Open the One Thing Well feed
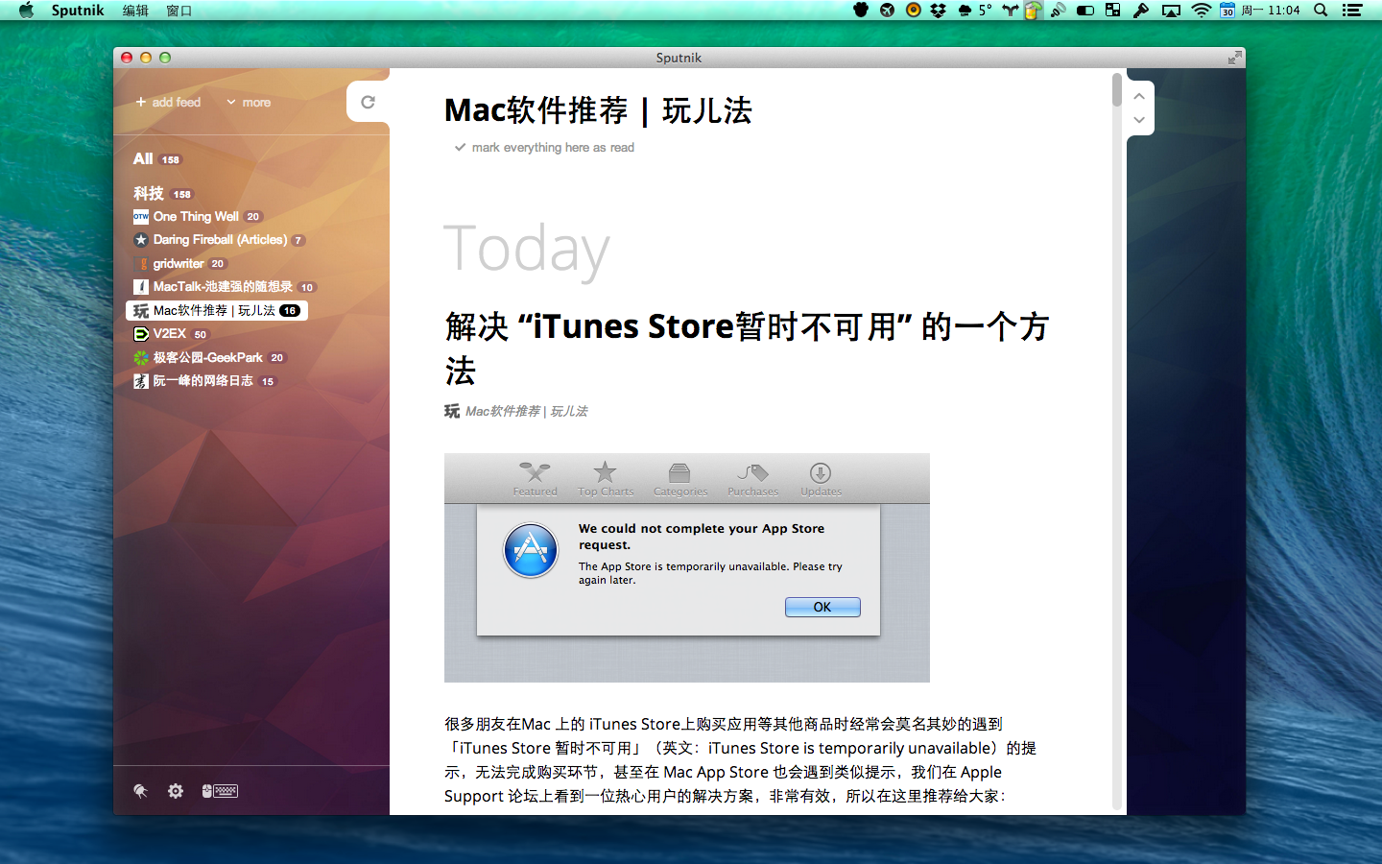The width and height of the screenshot is (1382, 864). (197, 217)
